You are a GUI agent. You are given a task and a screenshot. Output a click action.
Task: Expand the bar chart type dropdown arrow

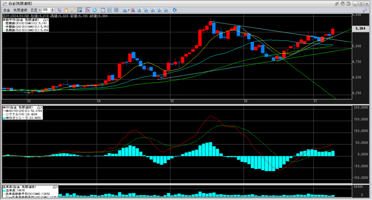(129, 10)
